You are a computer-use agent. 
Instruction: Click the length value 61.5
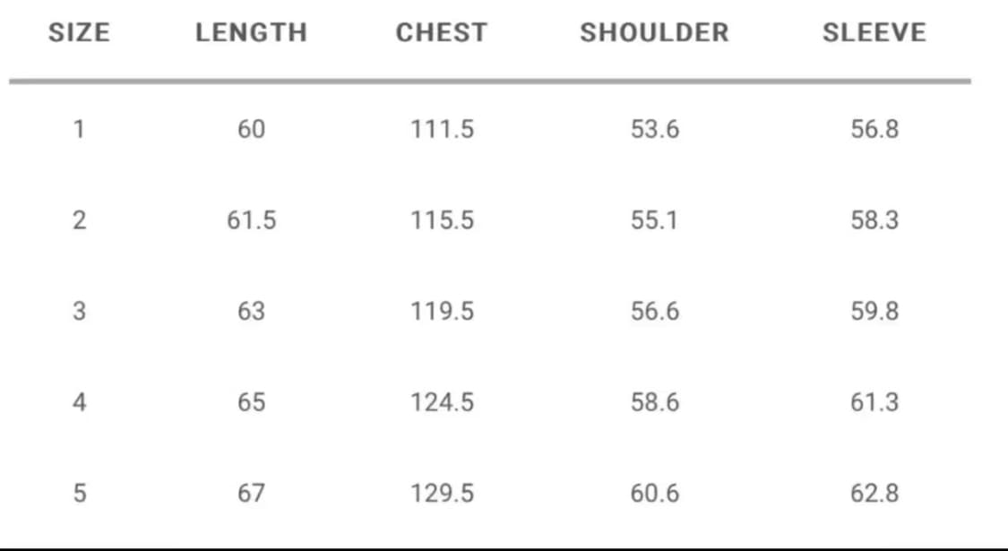pos(251,220)
